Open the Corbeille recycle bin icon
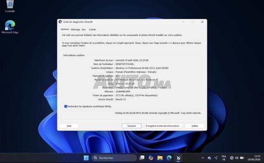 10,6
